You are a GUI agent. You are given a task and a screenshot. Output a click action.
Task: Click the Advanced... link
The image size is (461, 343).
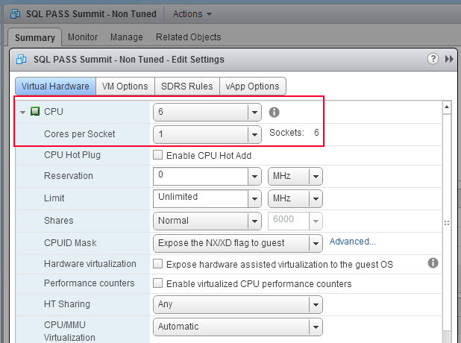353,242
